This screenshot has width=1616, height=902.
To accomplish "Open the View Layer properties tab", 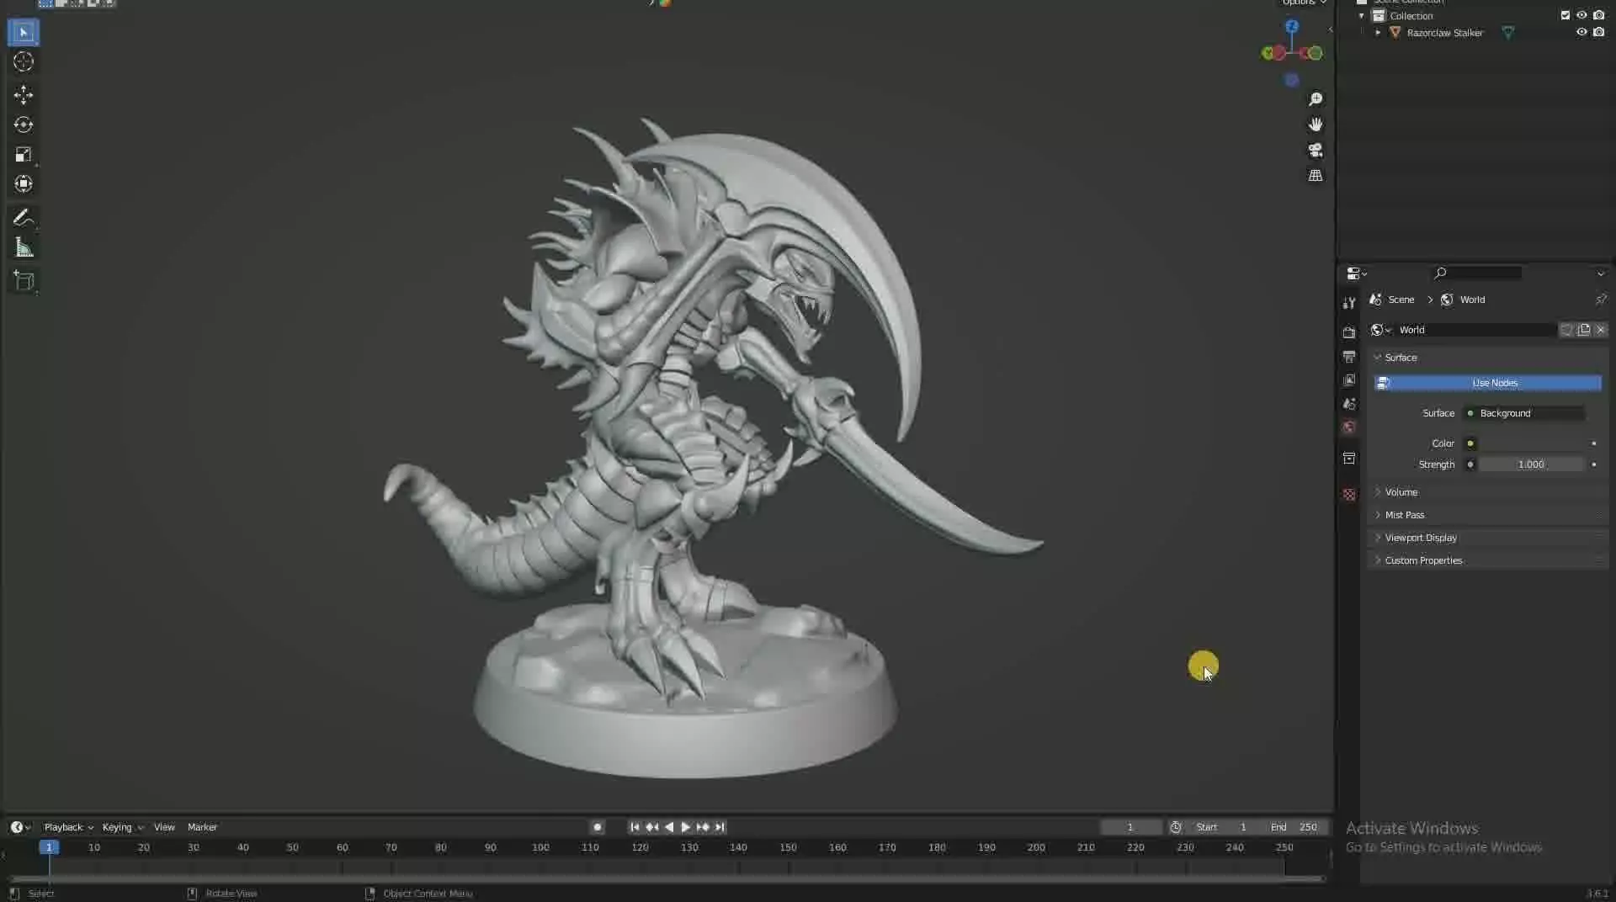I will pyautogui.click(x=1349, y=380).
